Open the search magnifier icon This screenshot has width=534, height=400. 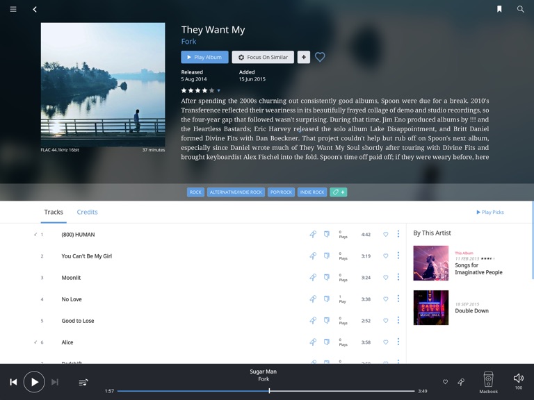[520, 9]
